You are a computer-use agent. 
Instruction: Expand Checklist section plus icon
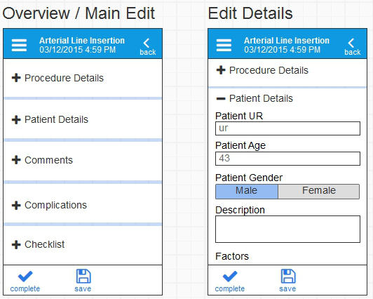coord(16,244)
